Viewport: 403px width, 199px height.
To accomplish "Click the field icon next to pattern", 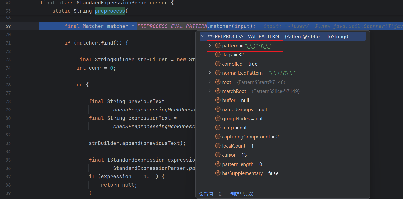I will click(218, 46).
